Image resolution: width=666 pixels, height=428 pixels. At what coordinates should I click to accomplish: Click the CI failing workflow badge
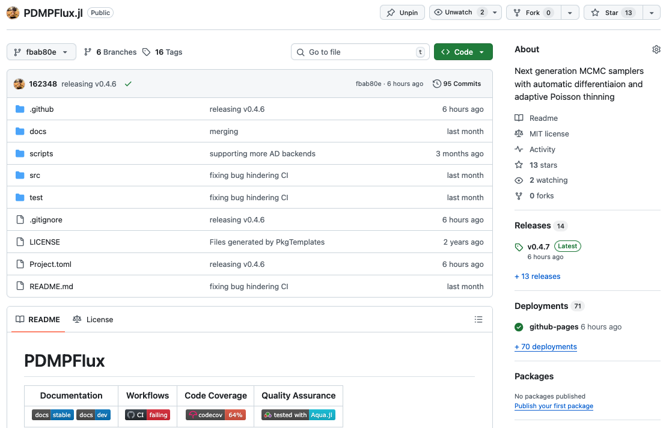click(147, 415)
